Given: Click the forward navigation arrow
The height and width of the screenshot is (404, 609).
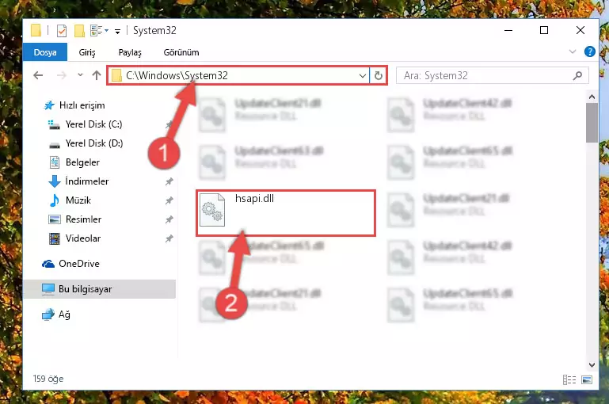Looking at the screenshot, I should pos(61,75).
